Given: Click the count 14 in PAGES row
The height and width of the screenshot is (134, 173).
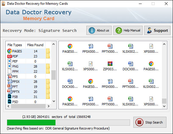Looking at the screenshot, I should 35,51.
